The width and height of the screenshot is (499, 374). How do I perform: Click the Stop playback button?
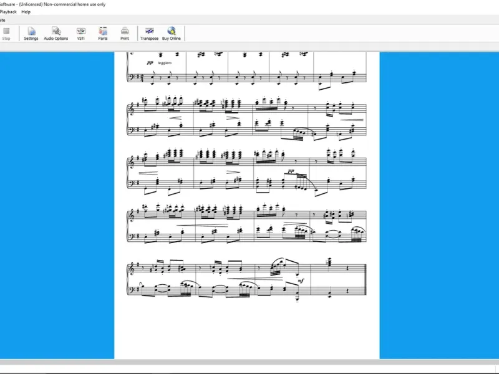(6, 34)
